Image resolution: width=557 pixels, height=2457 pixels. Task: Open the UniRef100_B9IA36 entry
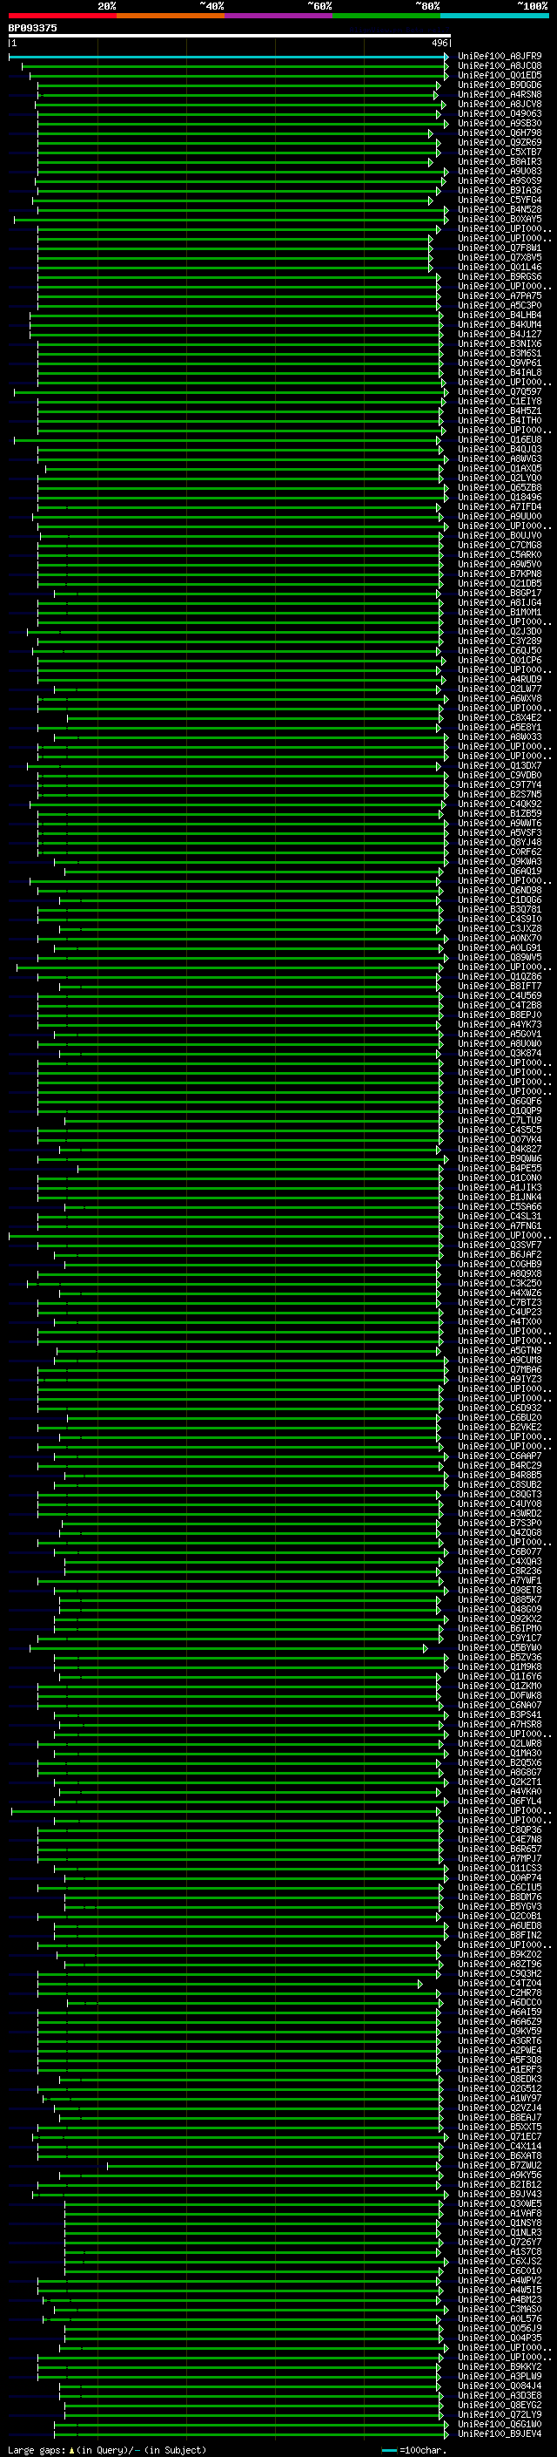click(500, 191)
